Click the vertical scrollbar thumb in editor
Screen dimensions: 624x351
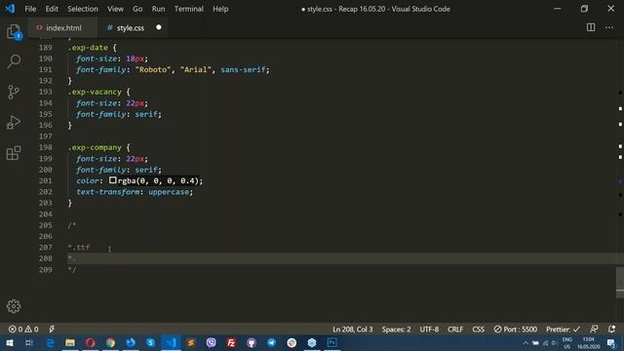click(x=620, y=282)
